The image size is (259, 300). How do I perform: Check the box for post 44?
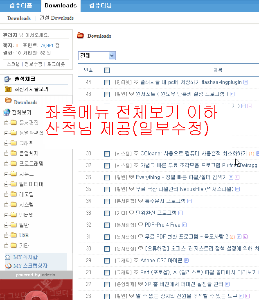pos(107,82)
